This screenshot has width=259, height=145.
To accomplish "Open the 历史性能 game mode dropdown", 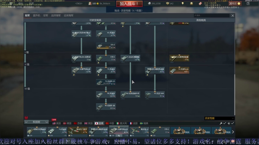I will [x=219, y=118].
